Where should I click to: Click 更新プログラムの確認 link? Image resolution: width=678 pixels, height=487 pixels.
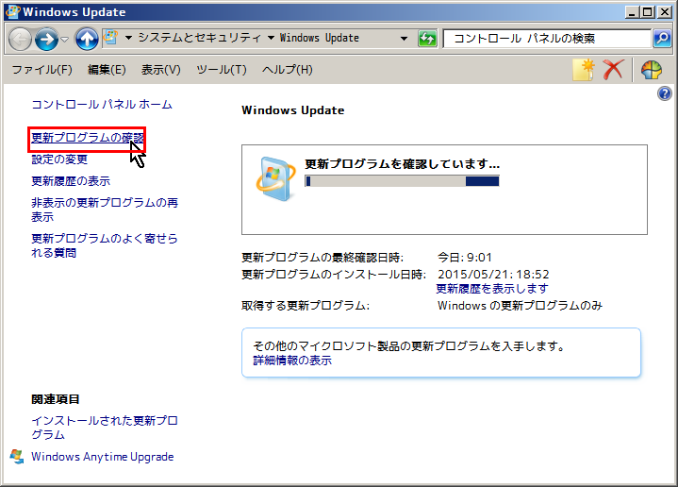tap(88, 138)
